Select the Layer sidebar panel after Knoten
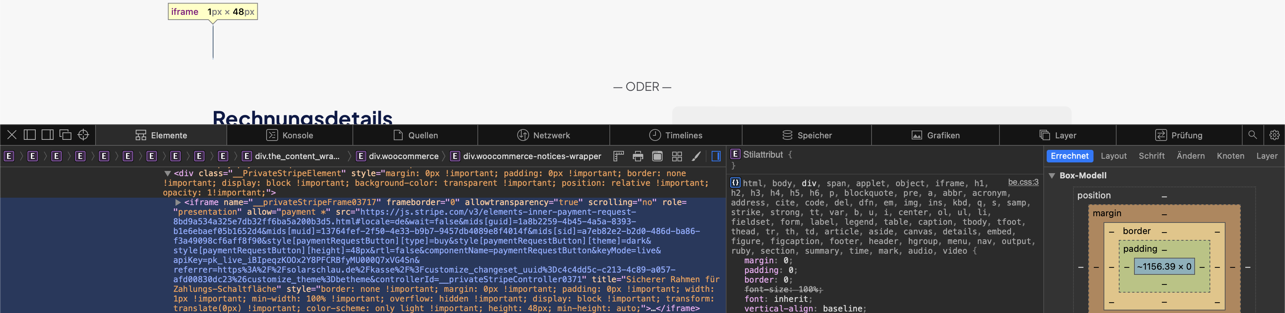The height and width of the screenshot is (313, 1285). pos(1266,156)
